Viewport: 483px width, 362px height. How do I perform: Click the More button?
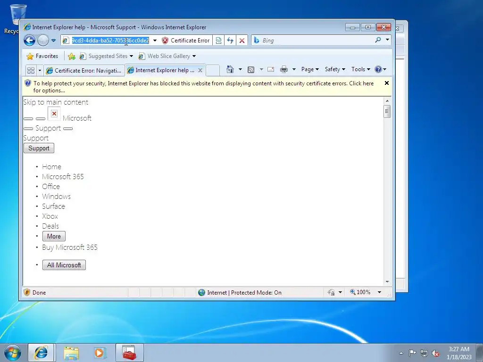[54, 237]
